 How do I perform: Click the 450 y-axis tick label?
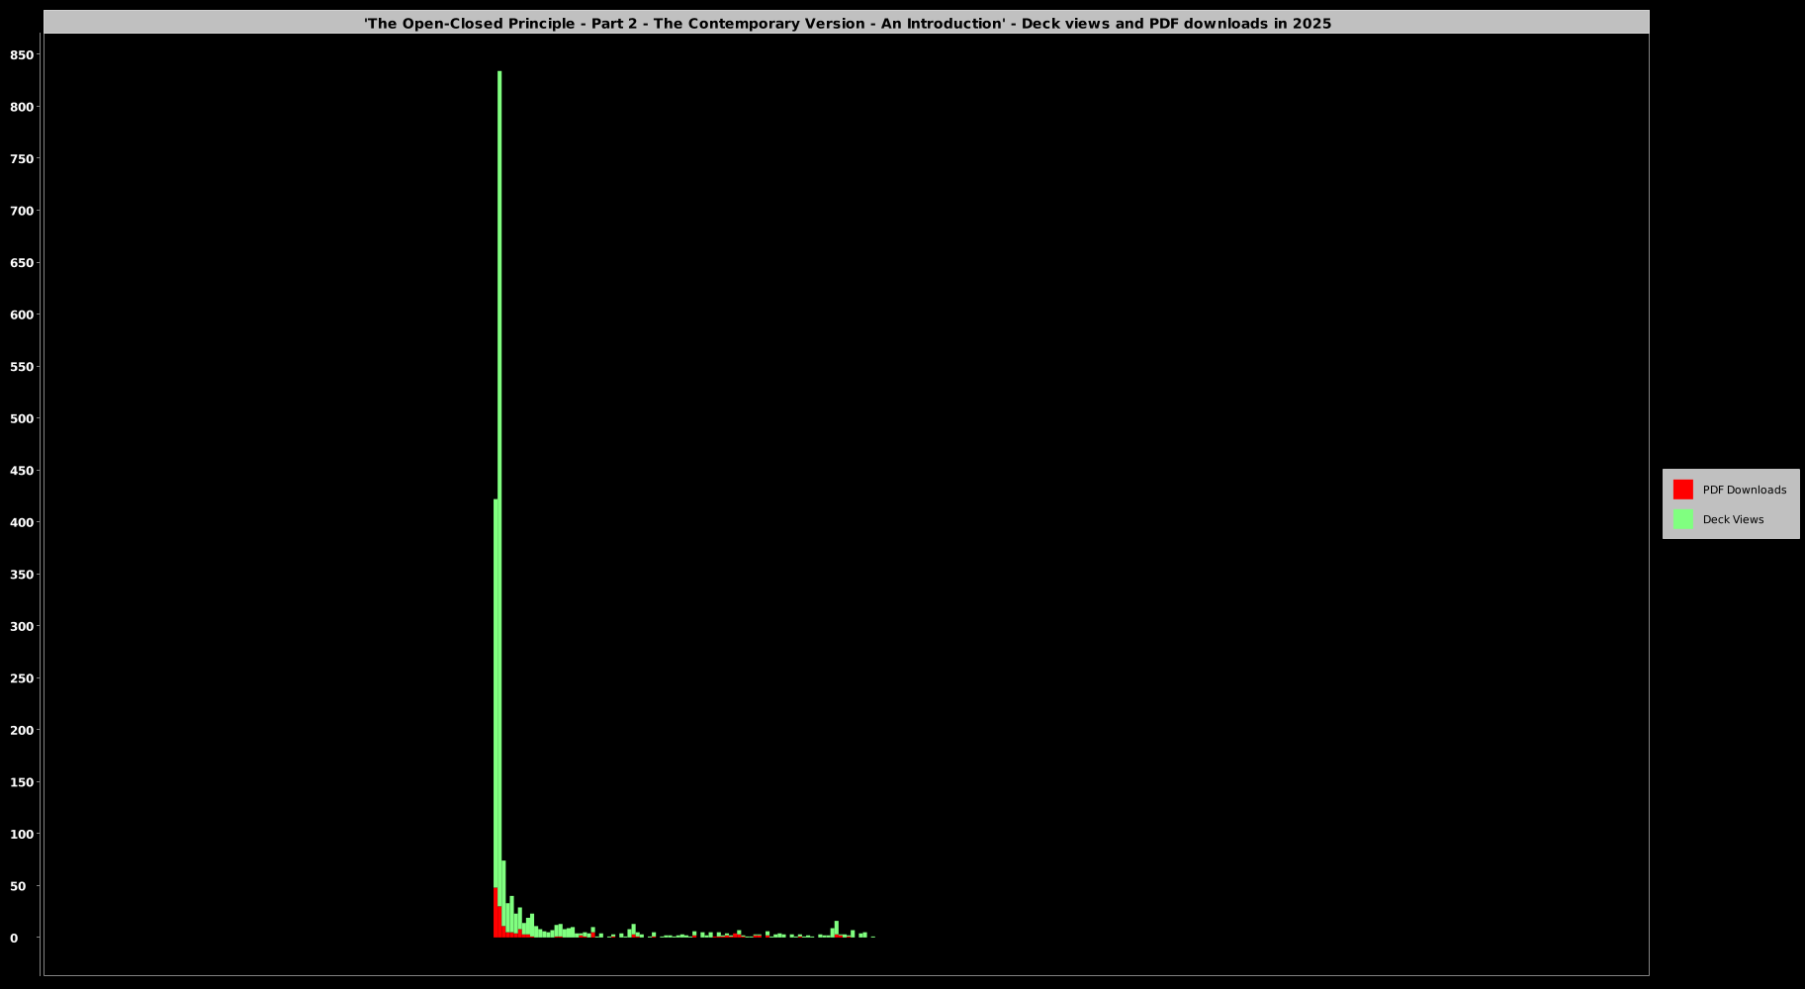22,471
